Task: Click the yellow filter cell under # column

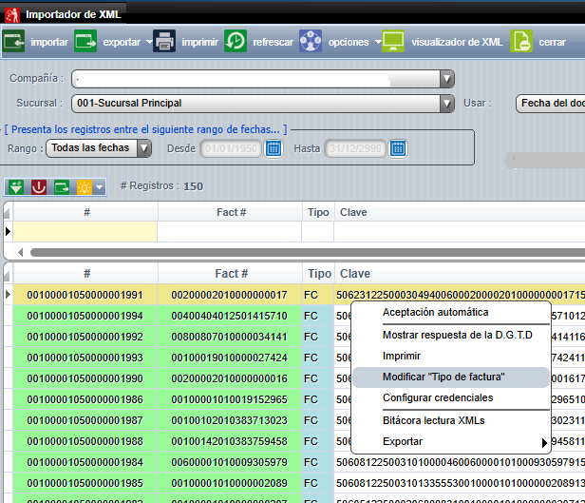Action: (x=85, y=231)
